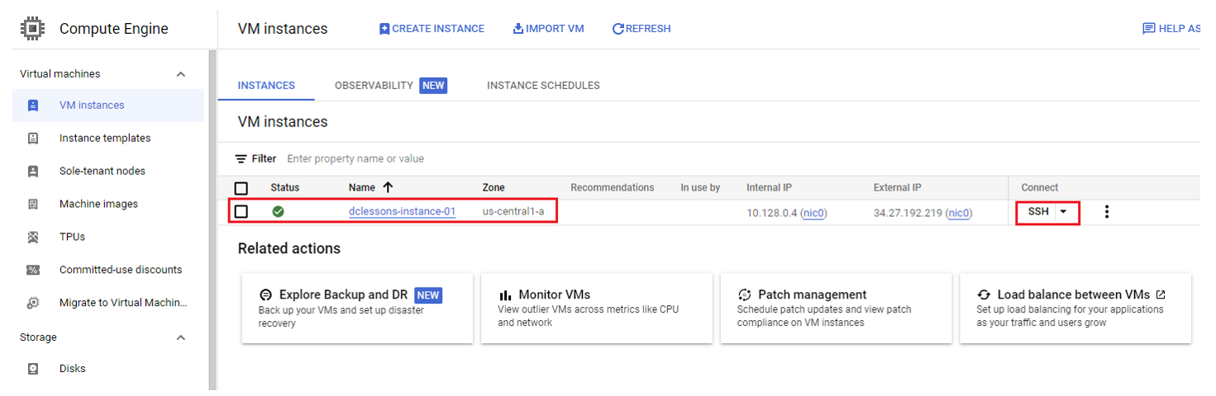Switch to the Observability tab

tap(390, 85)
